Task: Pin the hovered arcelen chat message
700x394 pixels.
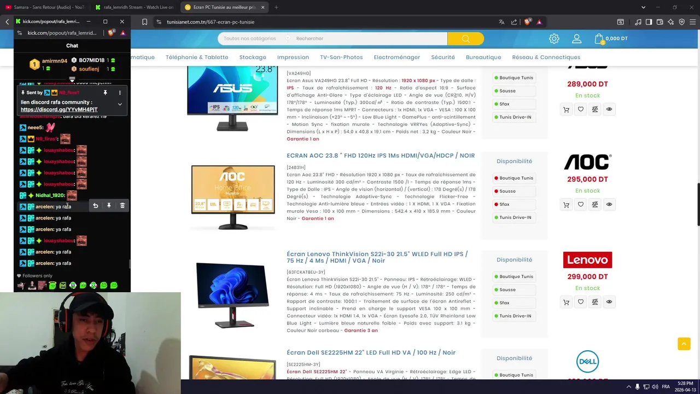Action: tap(109, 206)
